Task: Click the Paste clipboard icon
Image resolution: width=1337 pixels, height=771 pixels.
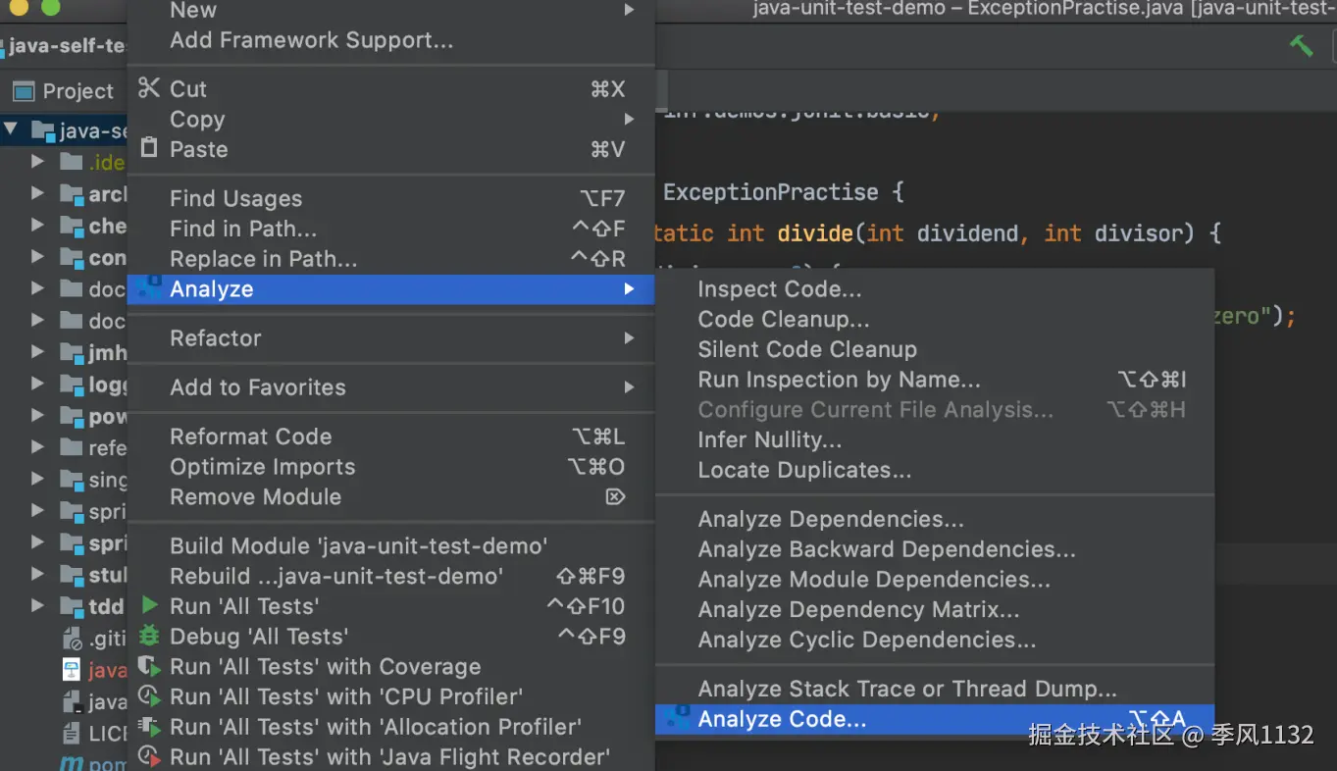Action: (149, 148)
